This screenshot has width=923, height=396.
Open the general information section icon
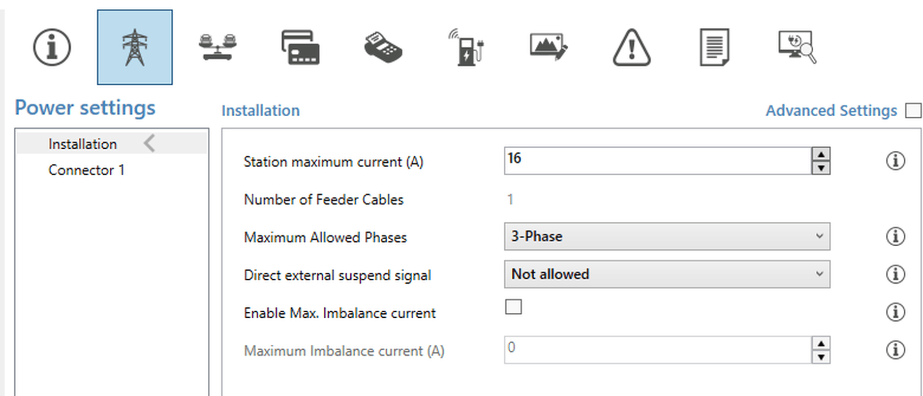click(x=52, y=47)
